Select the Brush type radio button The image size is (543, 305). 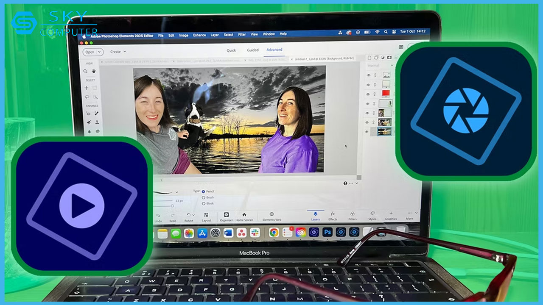[204, 197]
